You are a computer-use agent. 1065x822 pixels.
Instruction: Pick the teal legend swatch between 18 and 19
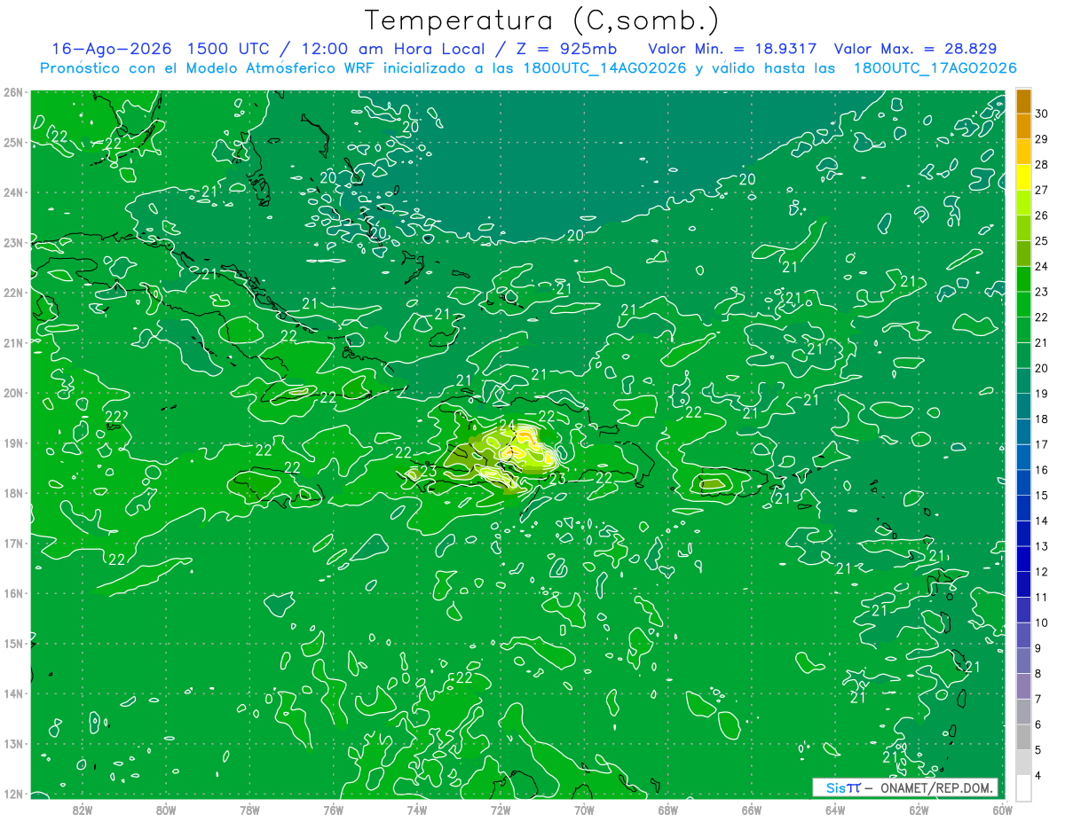pyautogui.click(x=1023, y=406)
